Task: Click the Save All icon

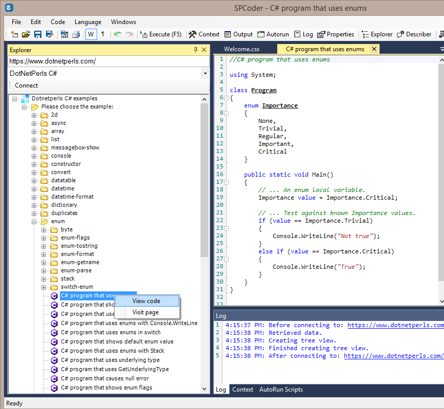Action: click(64, 34)
